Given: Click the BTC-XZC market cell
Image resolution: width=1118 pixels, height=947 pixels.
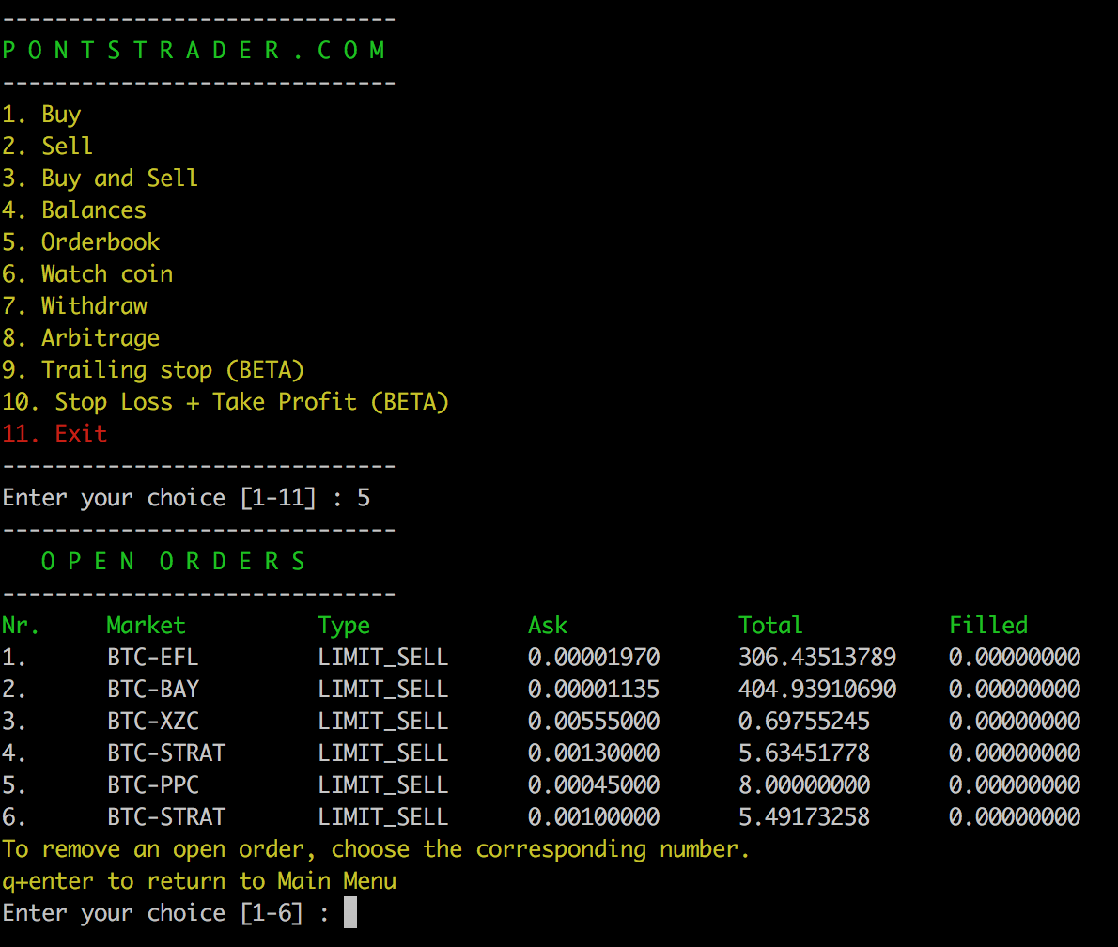Looking at the screenshot, I should coord(152,722).
